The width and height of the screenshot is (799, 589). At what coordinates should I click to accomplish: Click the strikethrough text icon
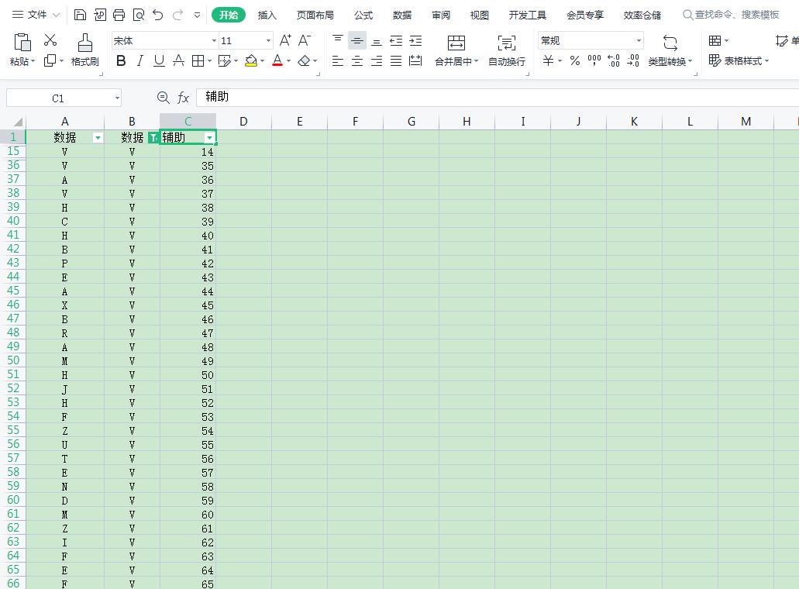[x=178, y=61]
